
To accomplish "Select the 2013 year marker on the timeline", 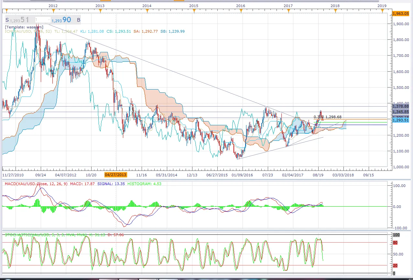I will [100, 6].
